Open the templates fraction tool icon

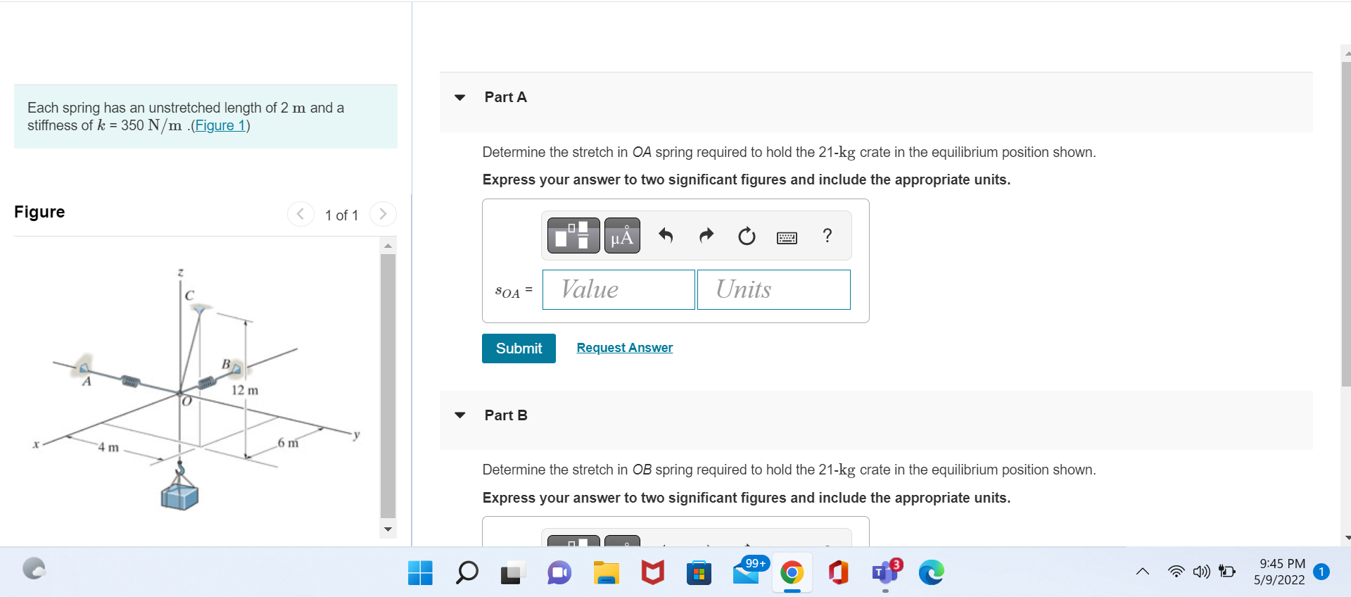pyautogui.click(x=573, y=235)
